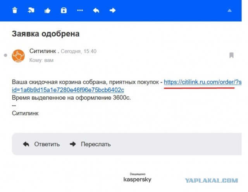Reply arrow icon in blue toolbar
Image resolution: width=248 pixels, height=192 pixels.
[x=96, y=10]
